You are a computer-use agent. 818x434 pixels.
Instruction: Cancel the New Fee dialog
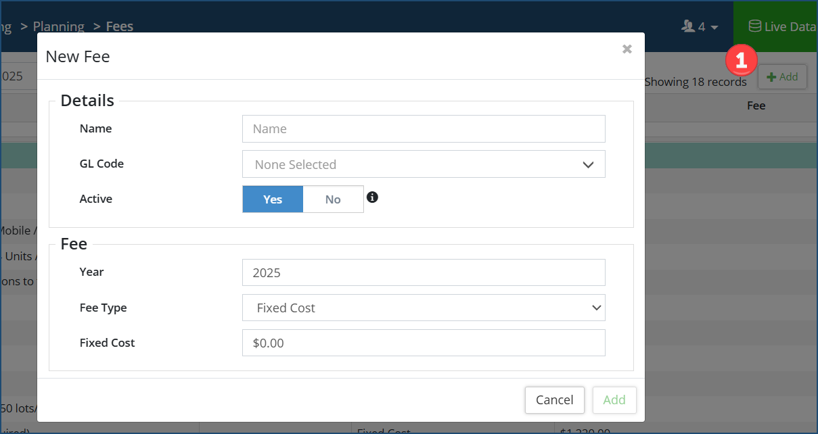click(x=554, y=400)
